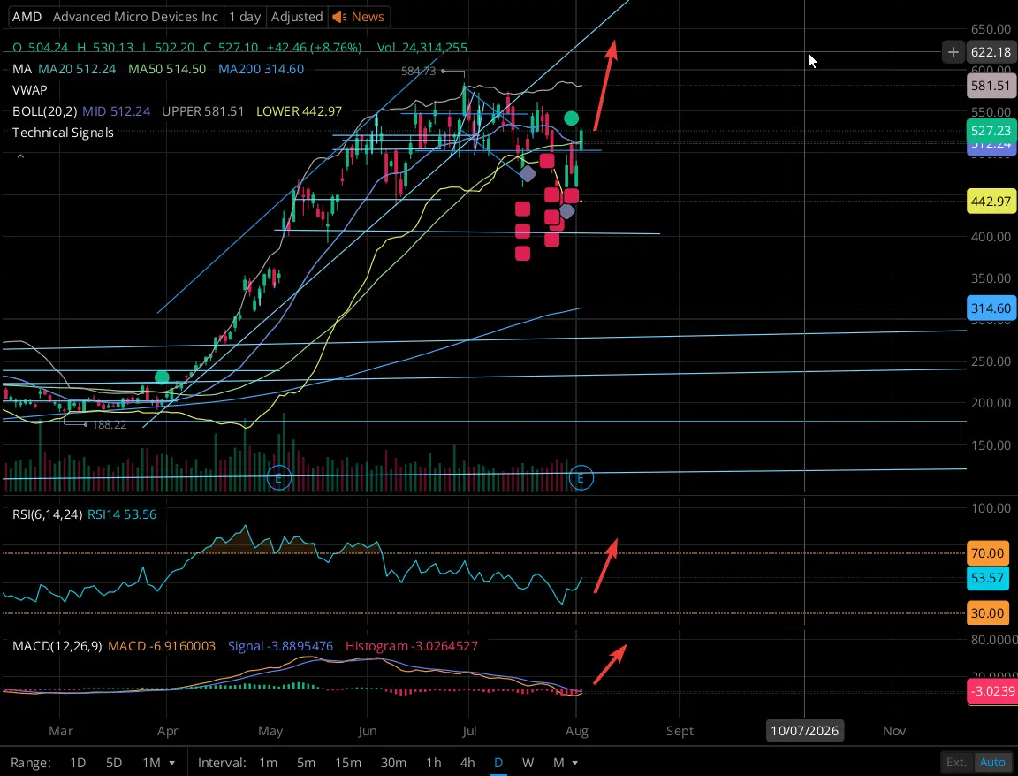Open the August earnings E marker
This screenshot has height=776, width=1018.
pyautogui.click(x=581, y=478)
